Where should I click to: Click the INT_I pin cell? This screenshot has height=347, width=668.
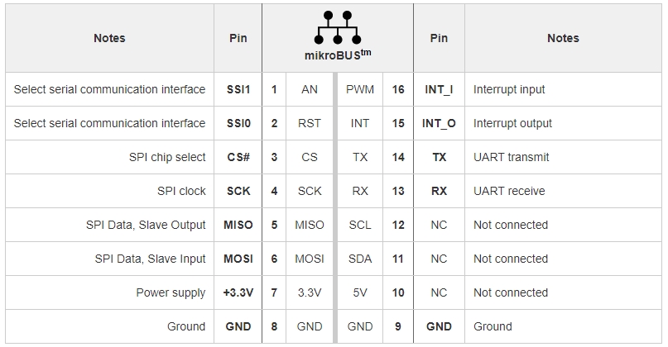coord(439,89)
